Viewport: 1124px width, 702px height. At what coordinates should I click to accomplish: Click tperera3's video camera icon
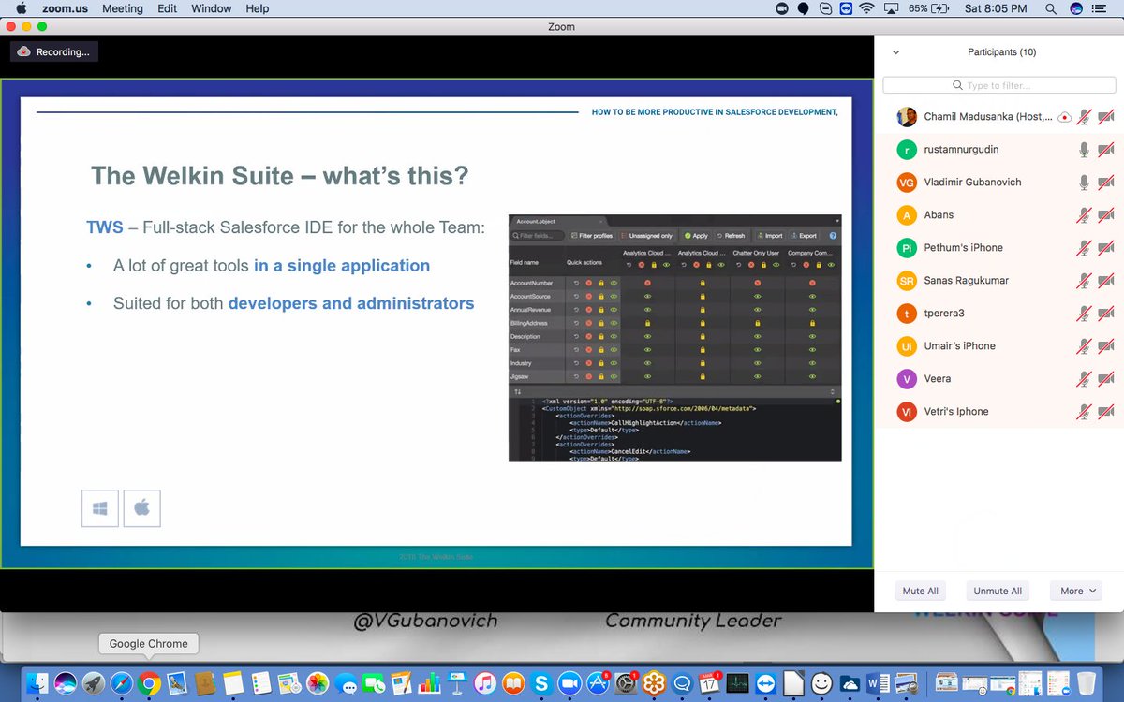click(x=1106, y=314)
